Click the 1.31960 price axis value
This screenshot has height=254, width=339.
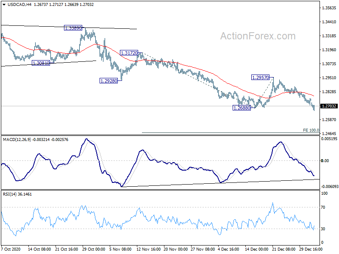click(329, 50)
